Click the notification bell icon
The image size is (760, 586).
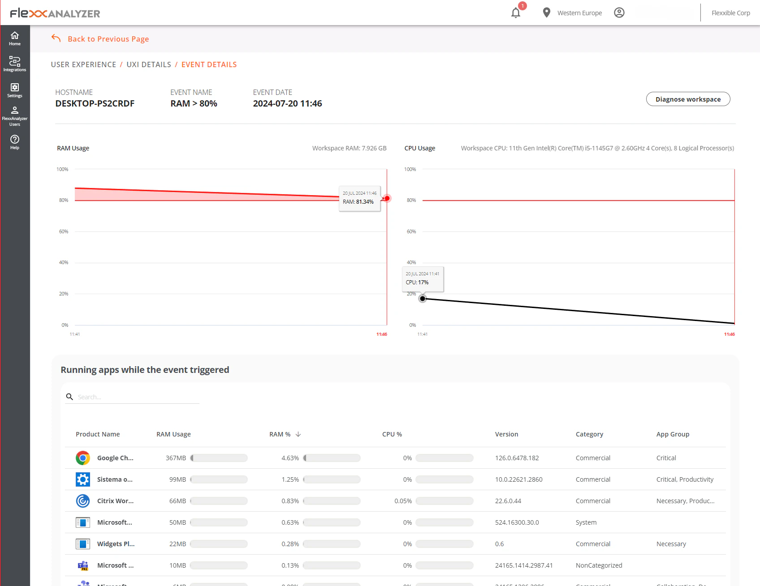click(x=516, y=13)
